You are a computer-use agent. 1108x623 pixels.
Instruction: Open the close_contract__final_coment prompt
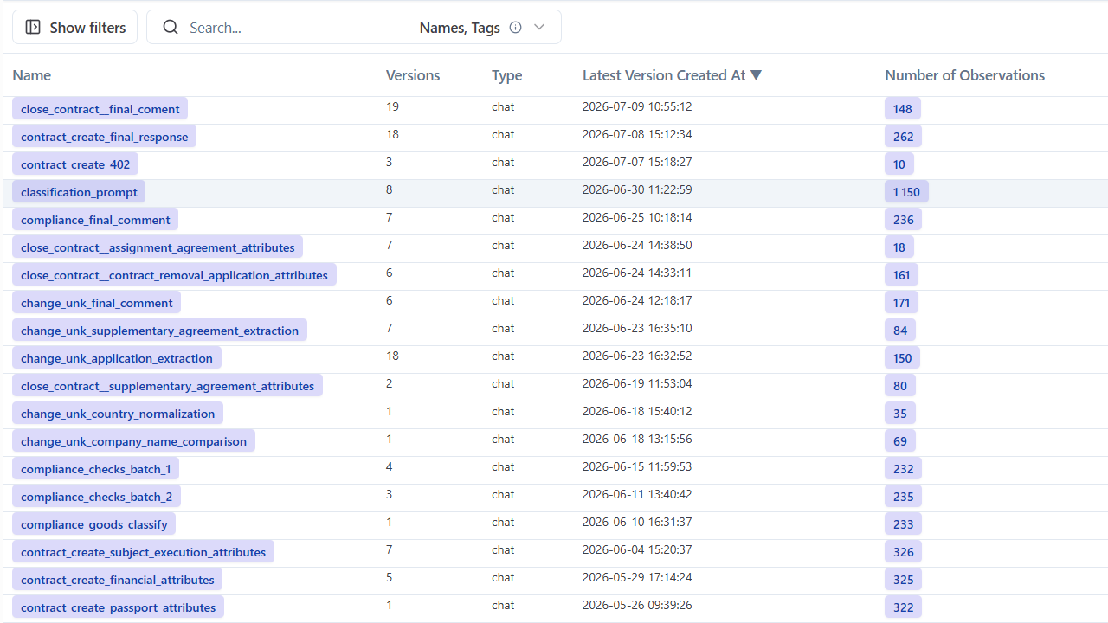[x=100, y=109]
